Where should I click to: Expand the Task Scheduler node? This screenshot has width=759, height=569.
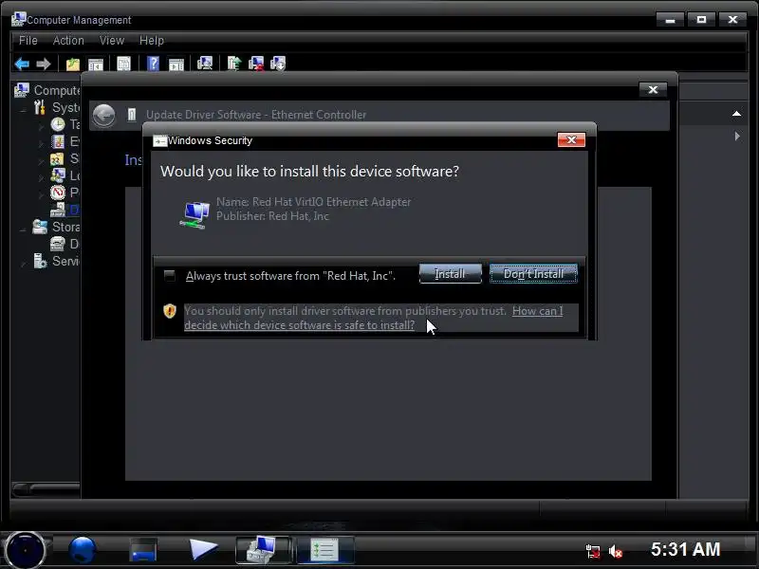click(41, 126)
